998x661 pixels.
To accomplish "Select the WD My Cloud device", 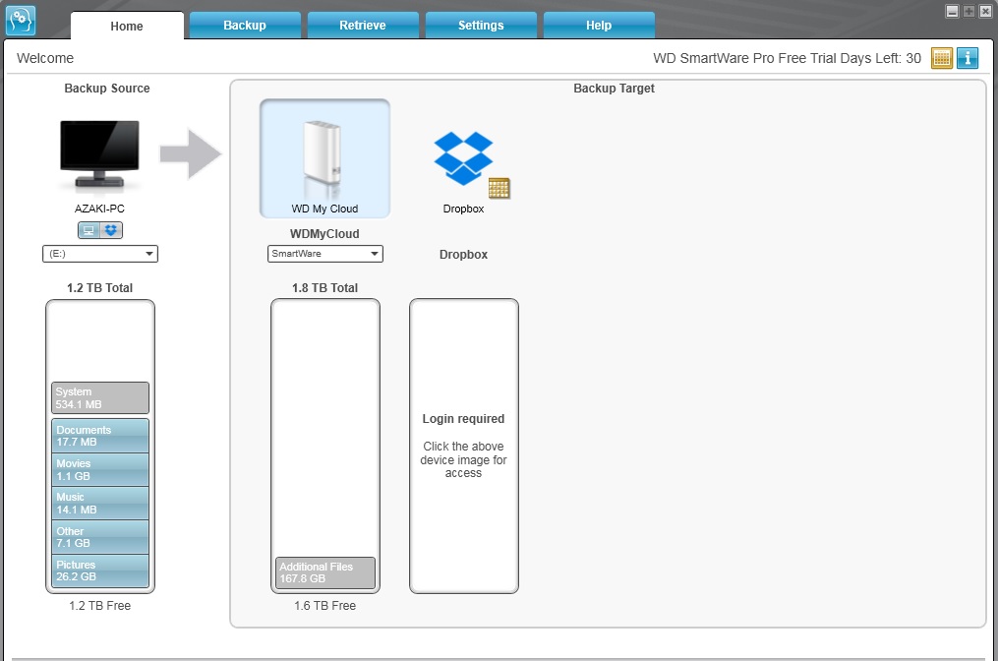I will 324,158.
